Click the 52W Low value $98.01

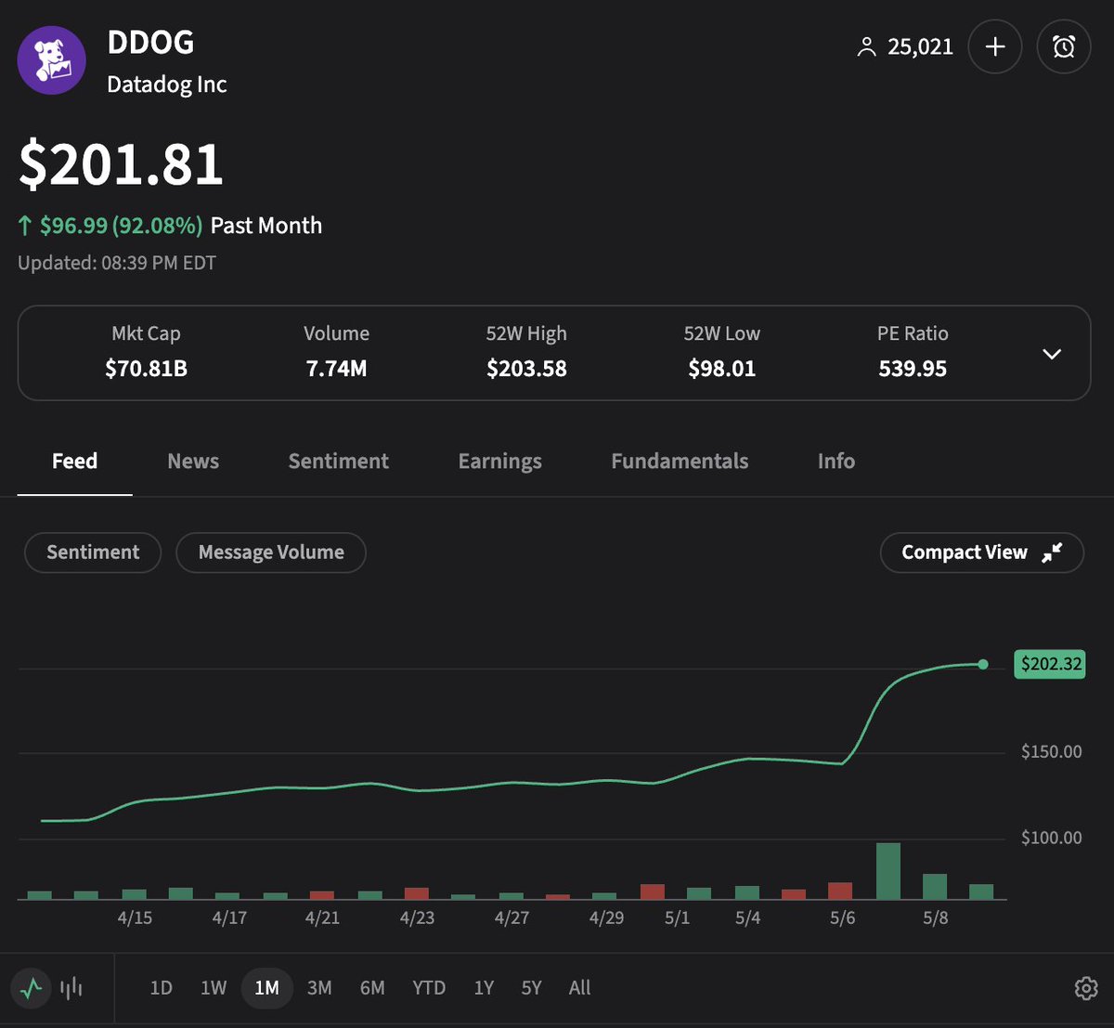[x=722, y=369]
